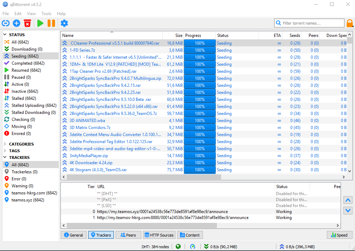Move tracker down with arrow button

click(x=348, y=211)
